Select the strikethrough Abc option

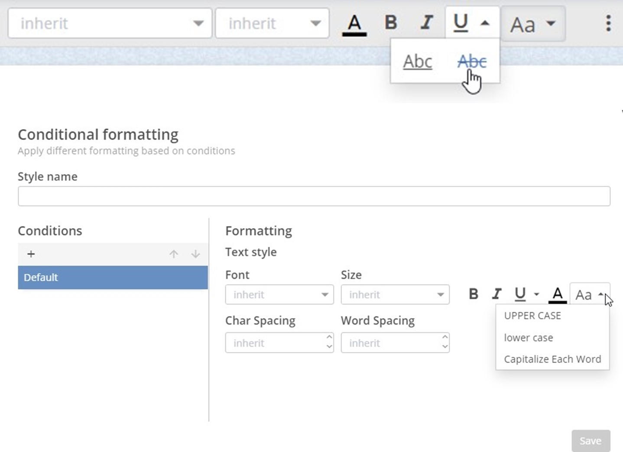tap(472, 61)
